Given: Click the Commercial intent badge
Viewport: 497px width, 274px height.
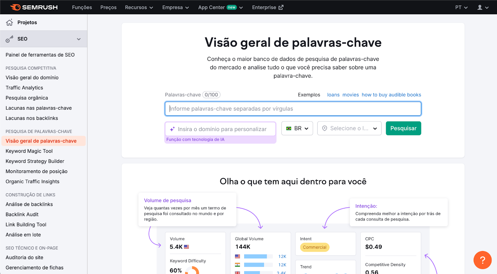Looking at the screenshot, I should [315, 247].
